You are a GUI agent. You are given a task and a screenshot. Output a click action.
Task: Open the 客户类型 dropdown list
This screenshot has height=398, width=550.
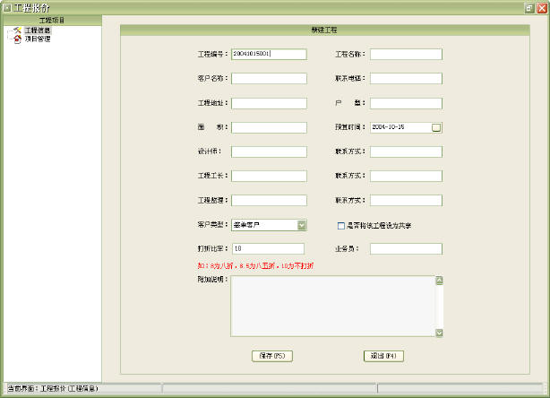pos(302,225)
